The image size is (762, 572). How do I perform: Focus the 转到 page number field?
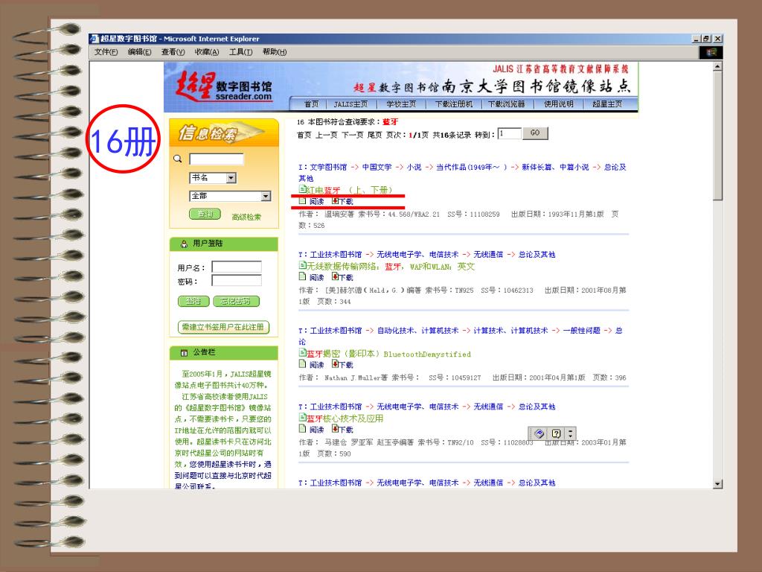[x=509, y=133]
